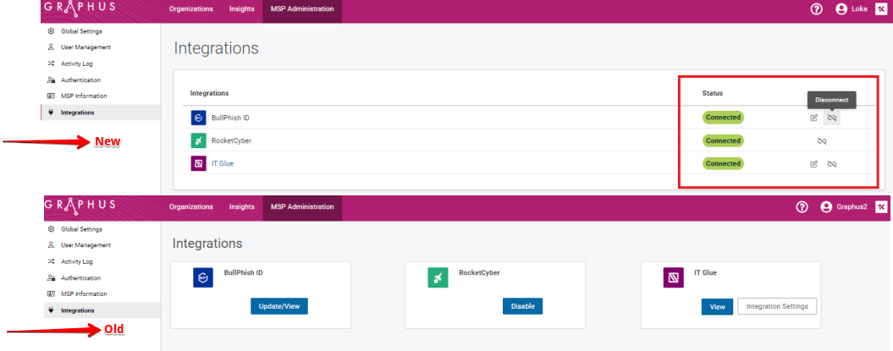Open the IT Glue link in table
This screenshot has width=893, height=351.
(x=222, y=164)
